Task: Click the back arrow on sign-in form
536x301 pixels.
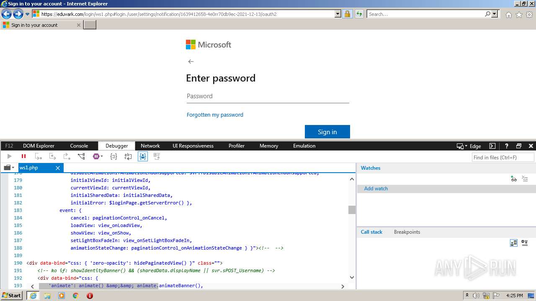Action: click(191, 61)
